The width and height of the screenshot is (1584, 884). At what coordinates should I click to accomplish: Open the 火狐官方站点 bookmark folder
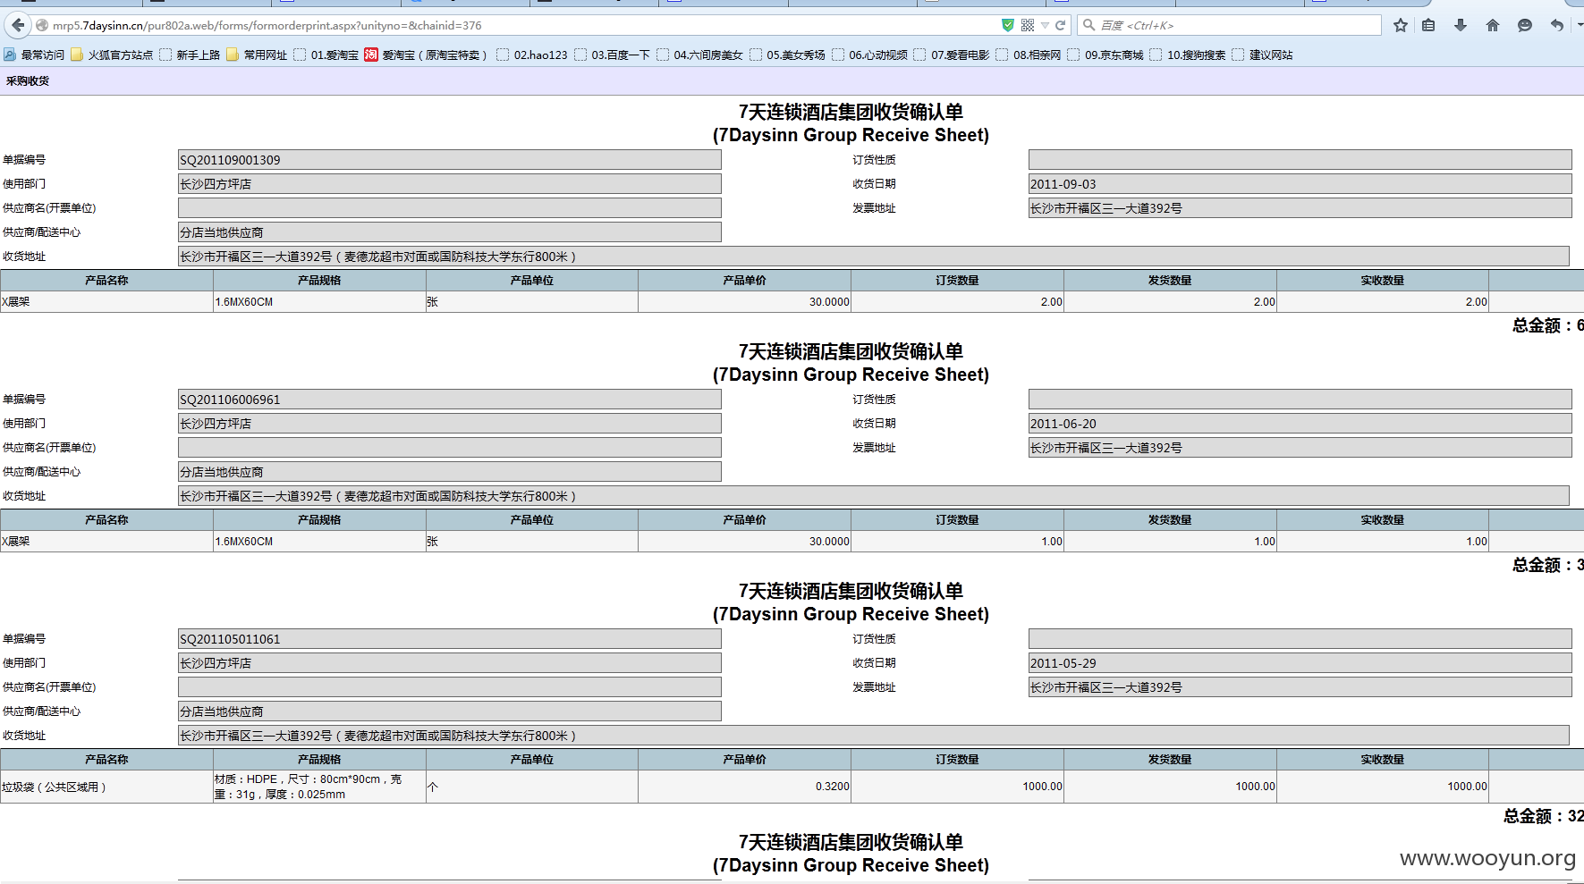[112, 55]
